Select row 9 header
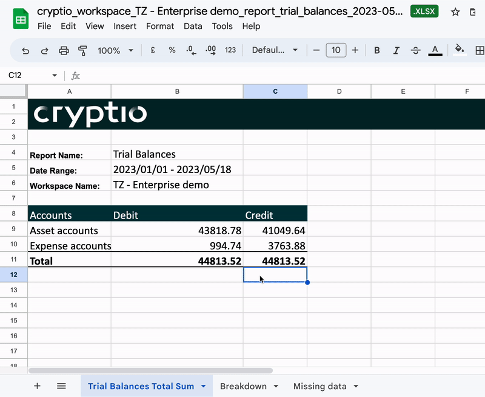Screen dimensions: 485x397 [x=13, y=229]
